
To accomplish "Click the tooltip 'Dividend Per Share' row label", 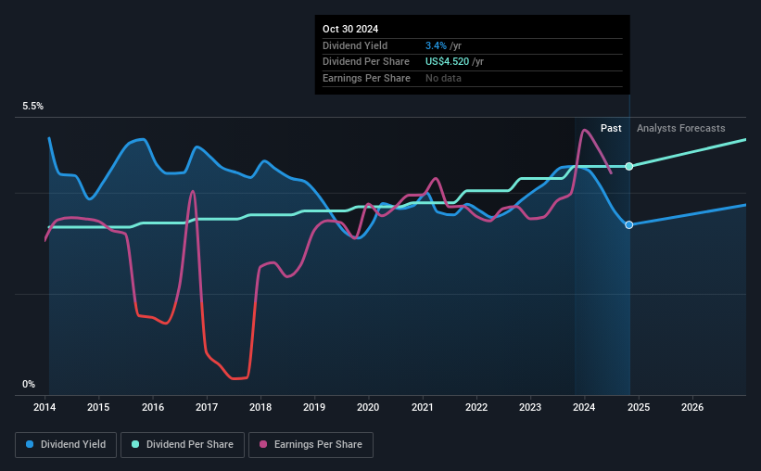I will pyautogui.click(x=366, y=62).
